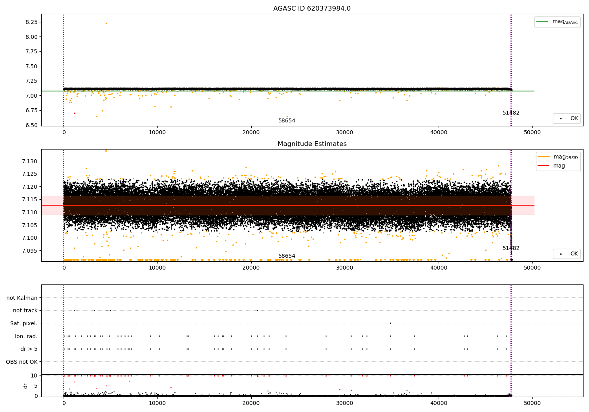This screenshot has height=412, width=589.
Task: Click the '51482' label in the top plot
Action: 511,113
